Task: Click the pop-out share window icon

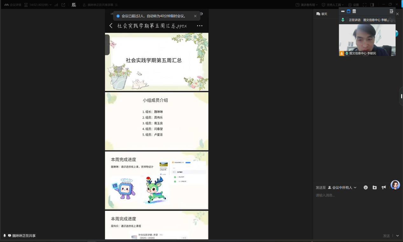Action: (63, 5)
